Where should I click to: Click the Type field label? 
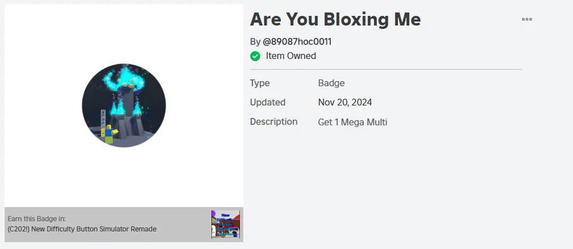click(x=260, y=83)
